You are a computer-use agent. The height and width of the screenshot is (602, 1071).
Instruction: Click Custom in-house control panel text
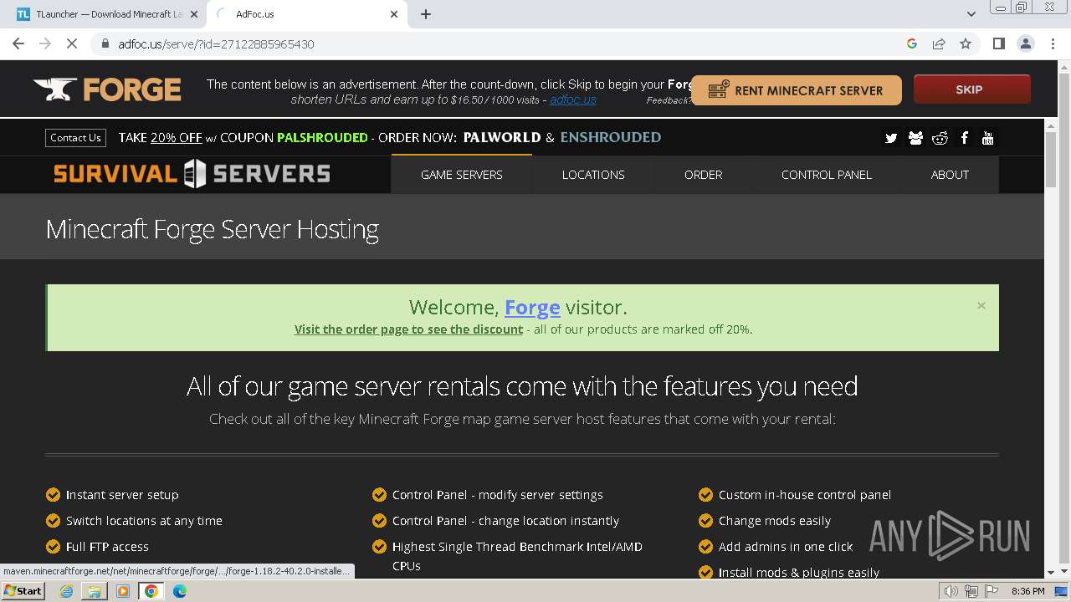805,495
